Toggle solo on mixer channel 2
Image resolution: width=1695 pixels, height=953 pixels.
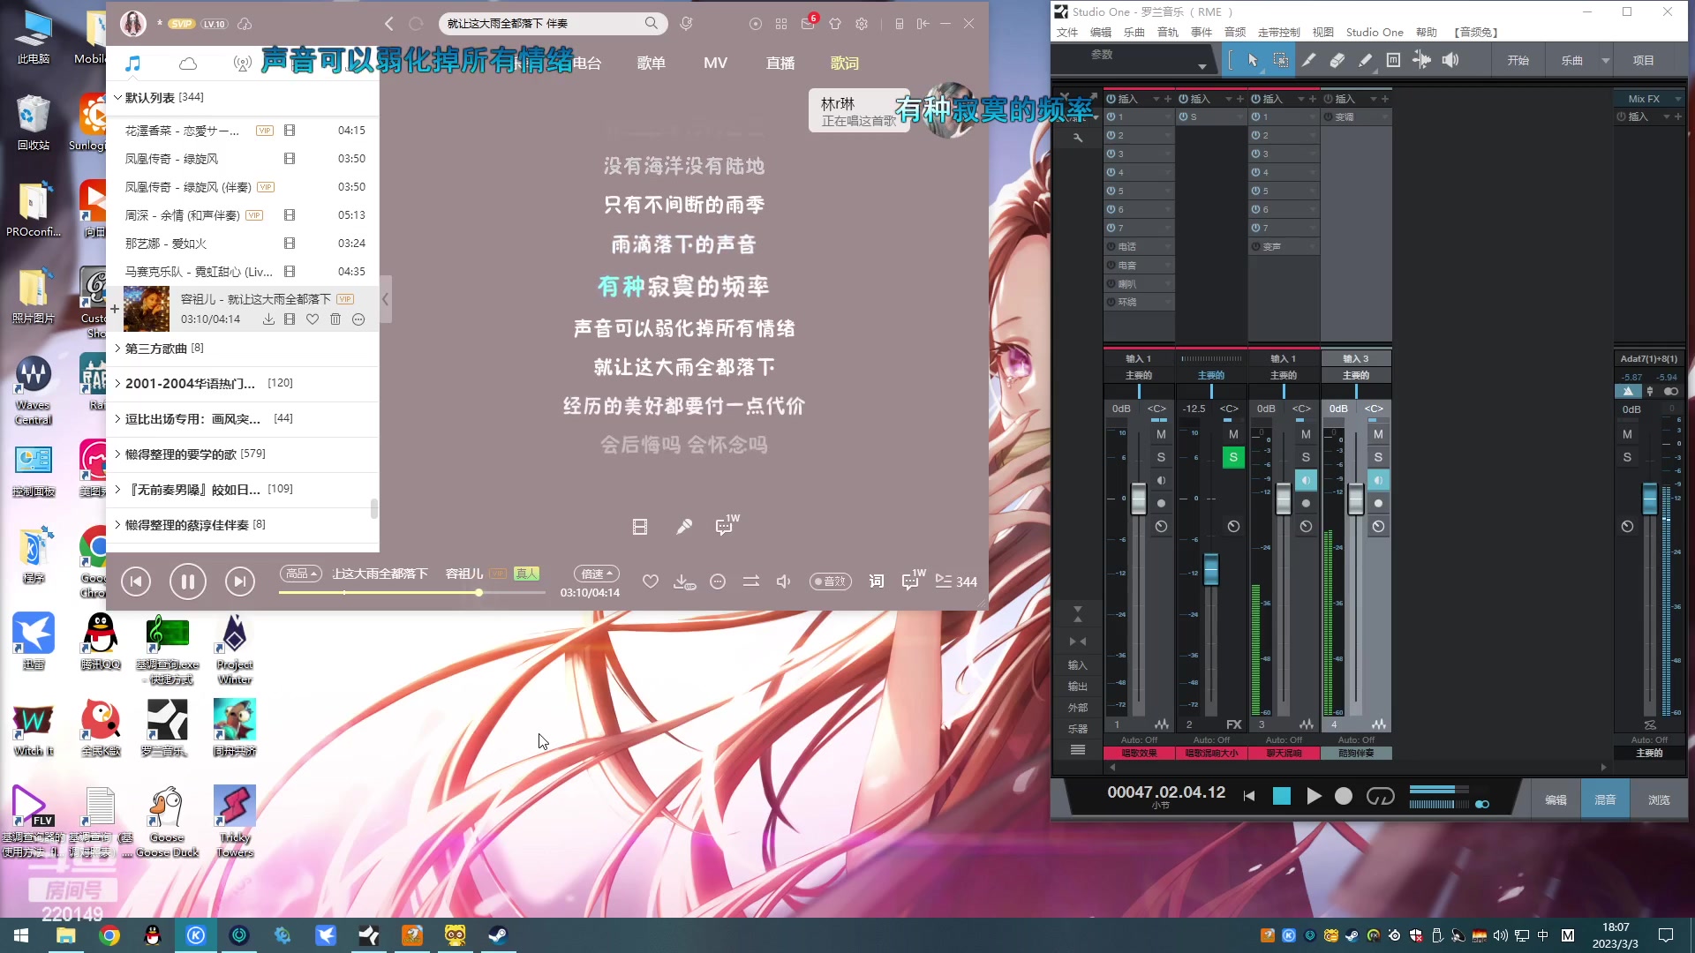[x=1233, y=457]
